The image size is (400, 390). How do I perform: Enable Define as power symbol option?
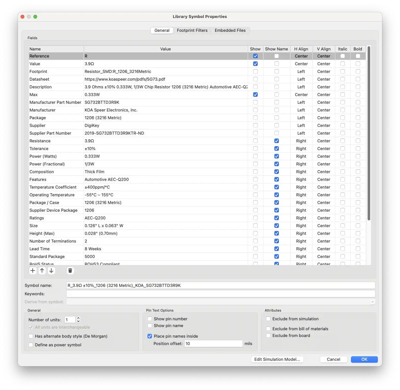click(31, 345)
